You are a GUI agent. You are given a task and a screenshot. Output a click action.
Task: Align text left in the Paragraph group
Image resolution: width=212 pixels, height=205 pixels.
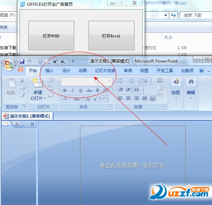(x=120, y=98)
